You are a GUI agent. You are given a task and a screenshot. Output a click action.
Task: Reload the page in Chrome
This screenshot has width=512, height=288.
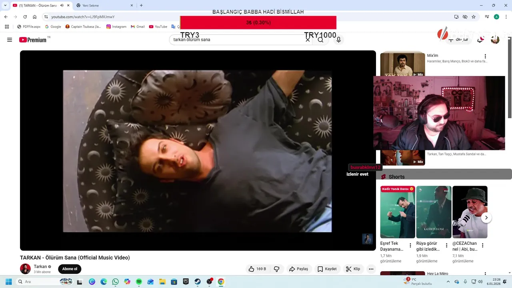(25, 17)
